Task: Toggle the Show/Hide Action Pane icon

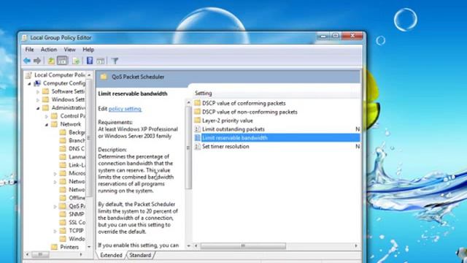Action: 101,61
